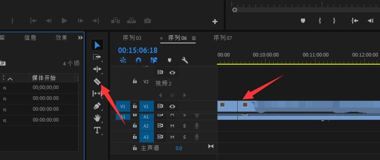Toggle V2 track output eye
The width and height of the screenshot is (380, 160).
click(x=172, y=72)
